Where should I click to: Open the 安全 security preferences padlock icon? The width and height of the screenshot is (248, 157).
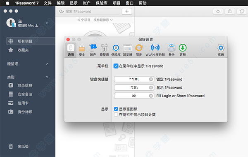82,48
